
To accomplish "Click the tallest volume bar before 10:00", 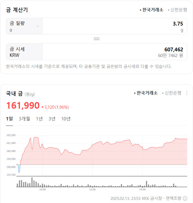I will pyautogui.click(x=32, y=182).
